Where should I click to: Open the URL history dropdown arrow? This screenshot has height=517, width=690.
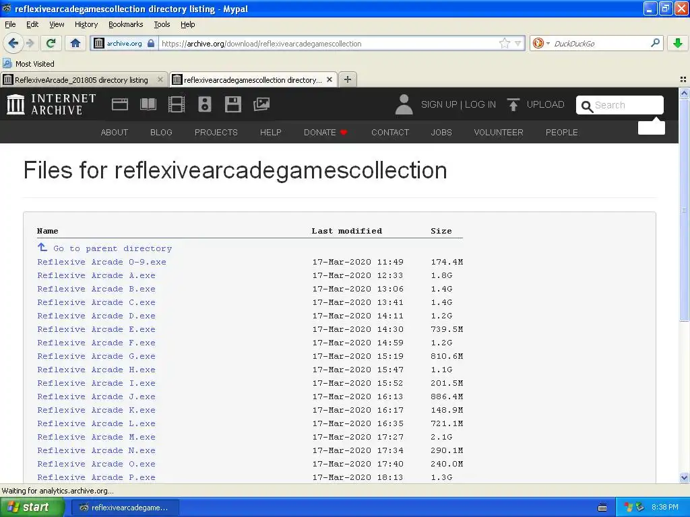518,44
